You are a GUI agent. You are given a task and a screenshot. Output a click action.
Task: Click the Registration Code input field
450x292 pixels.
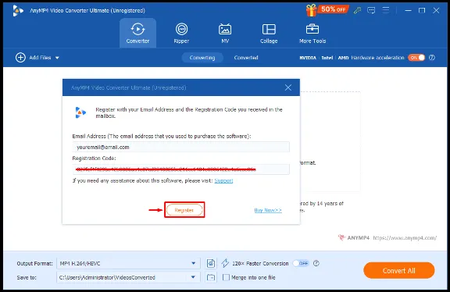click(180, 169)
